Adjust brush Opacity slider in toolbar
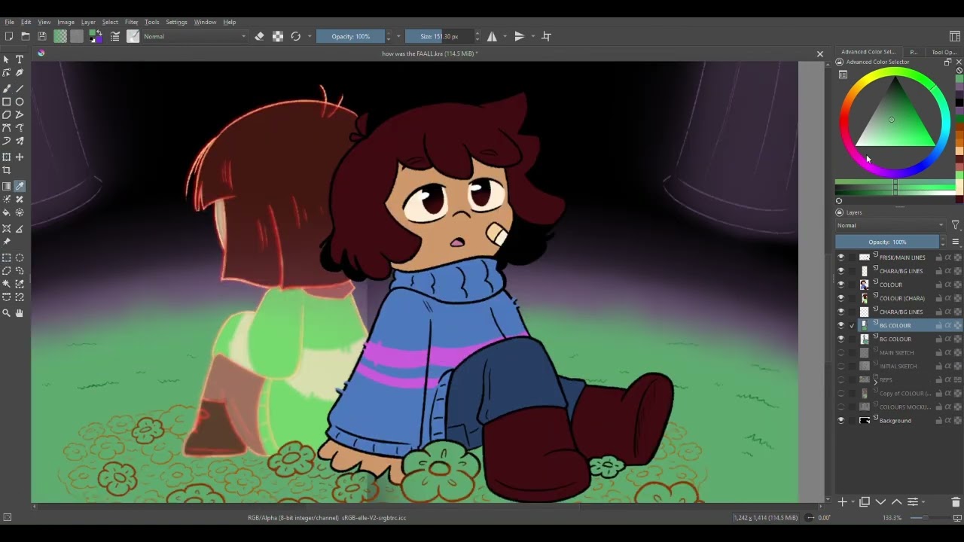Viewport: 964px width, 542px height. 351,36
